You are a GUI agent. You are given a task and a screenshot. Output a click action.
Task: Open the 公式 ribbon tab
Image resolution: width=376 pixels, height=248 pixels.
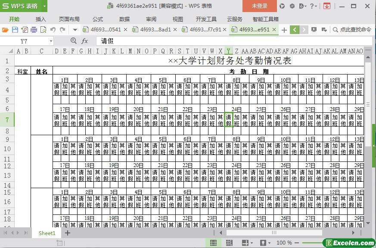98,19
